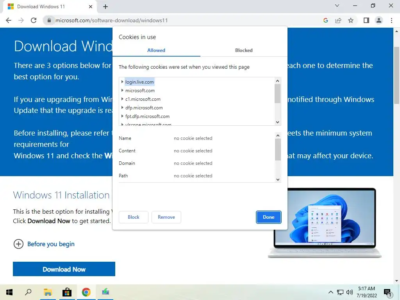
Task: Click the cookie details scroll up arrow
Action: (278, 136)
